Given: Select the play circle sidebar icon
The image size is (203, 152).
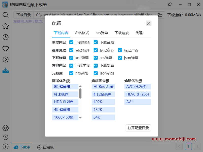Looking at the screenshot, I should 5,60.
